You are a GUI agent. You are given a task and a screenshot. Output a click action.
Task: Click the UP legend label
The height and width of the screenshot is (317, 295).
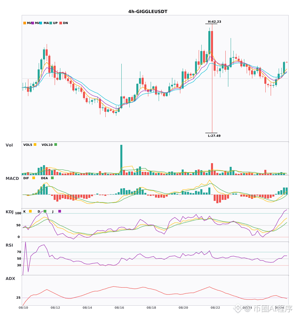[x=55, y=23]
